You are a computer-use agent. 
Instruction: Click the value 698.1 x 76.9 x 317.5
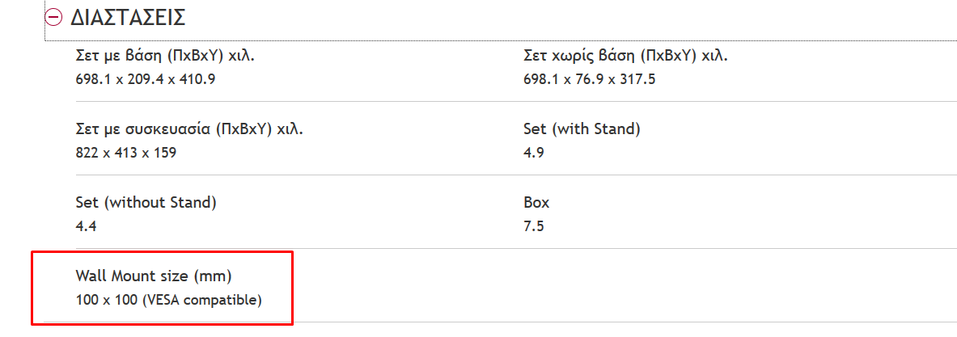point(588,78)
